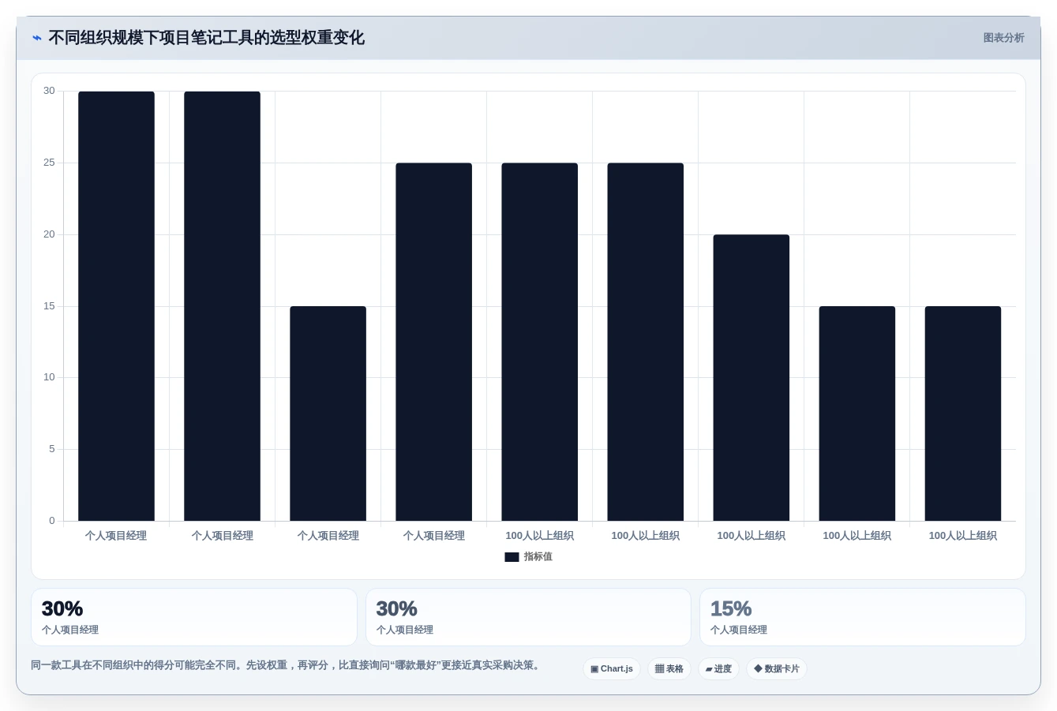The image size is (1057, 711).
Task: Select the 表格 tag
Action: pos(669,669)
